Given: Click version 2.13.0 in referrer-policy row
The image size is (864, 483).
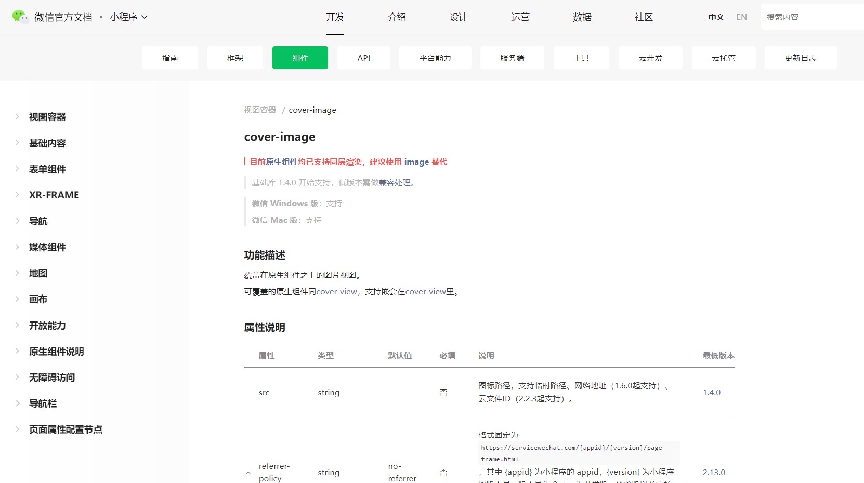Looking at the screenshot, I should (714, 473).
